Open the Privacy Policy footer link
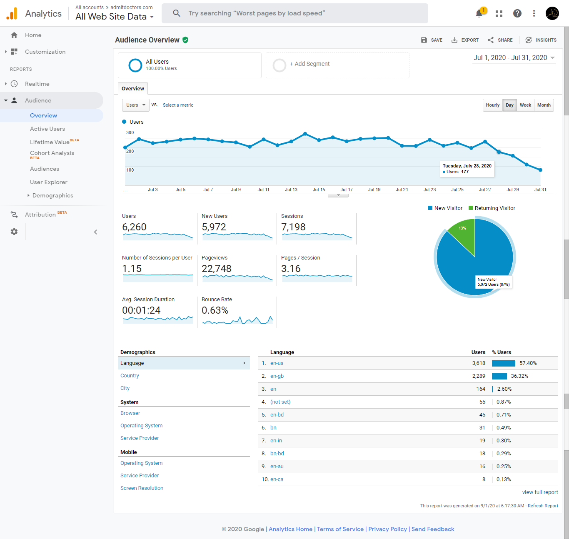The width and height of the screenshot is (569, 539). click(x=387, y=529)
